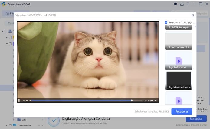Open the hamburger menu in title bar

[x=188, y=4]
